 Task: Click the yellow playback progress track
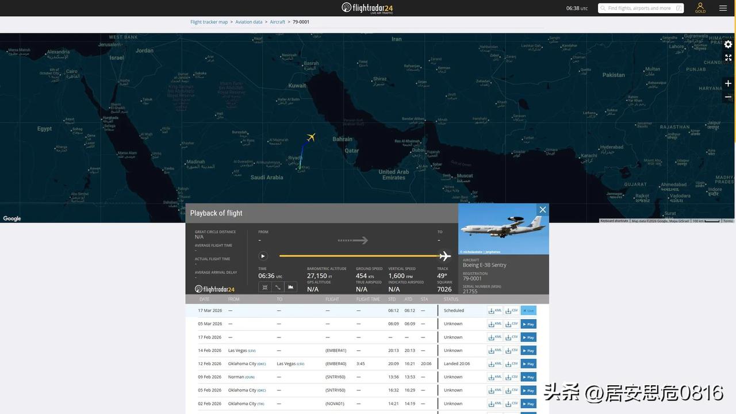(x=359, y=256)
